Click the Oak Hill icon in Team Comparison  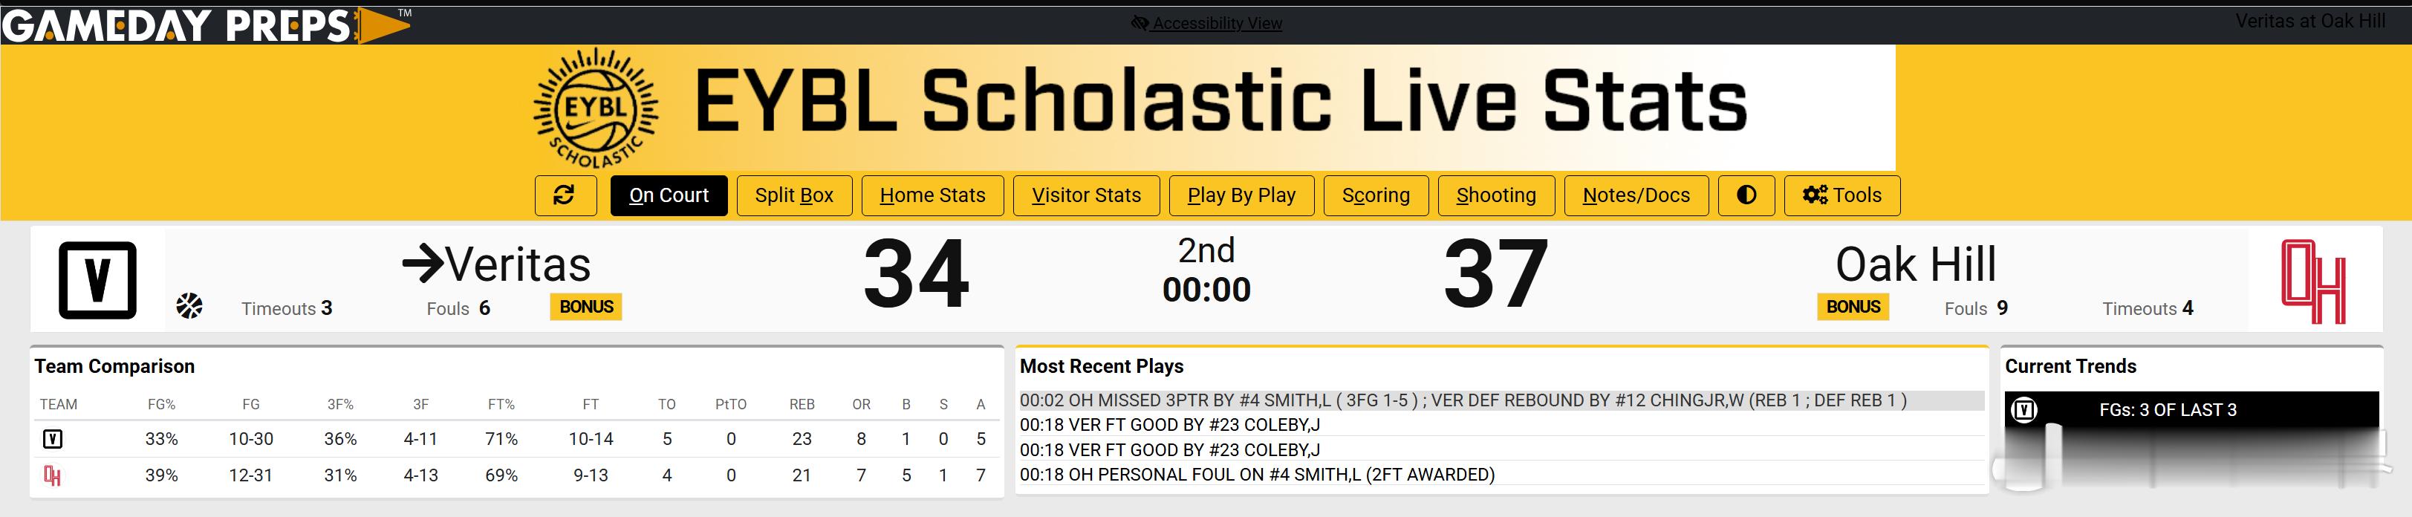53,476
